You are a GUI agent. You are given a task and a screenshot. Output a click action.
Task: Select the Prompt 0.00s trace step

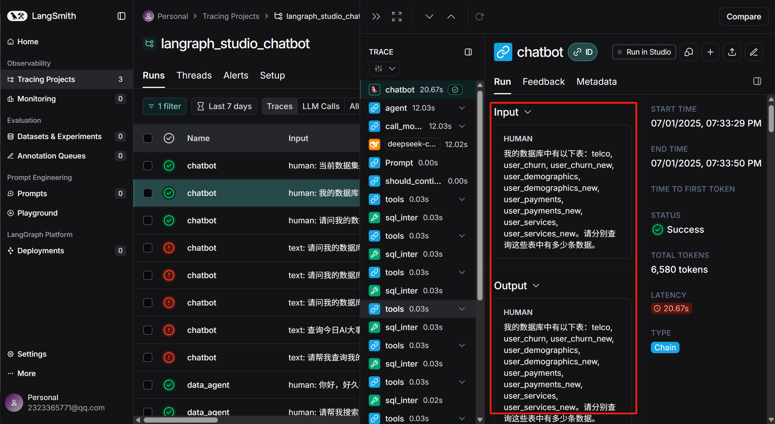pyautogui.click(x=418, y=162)
